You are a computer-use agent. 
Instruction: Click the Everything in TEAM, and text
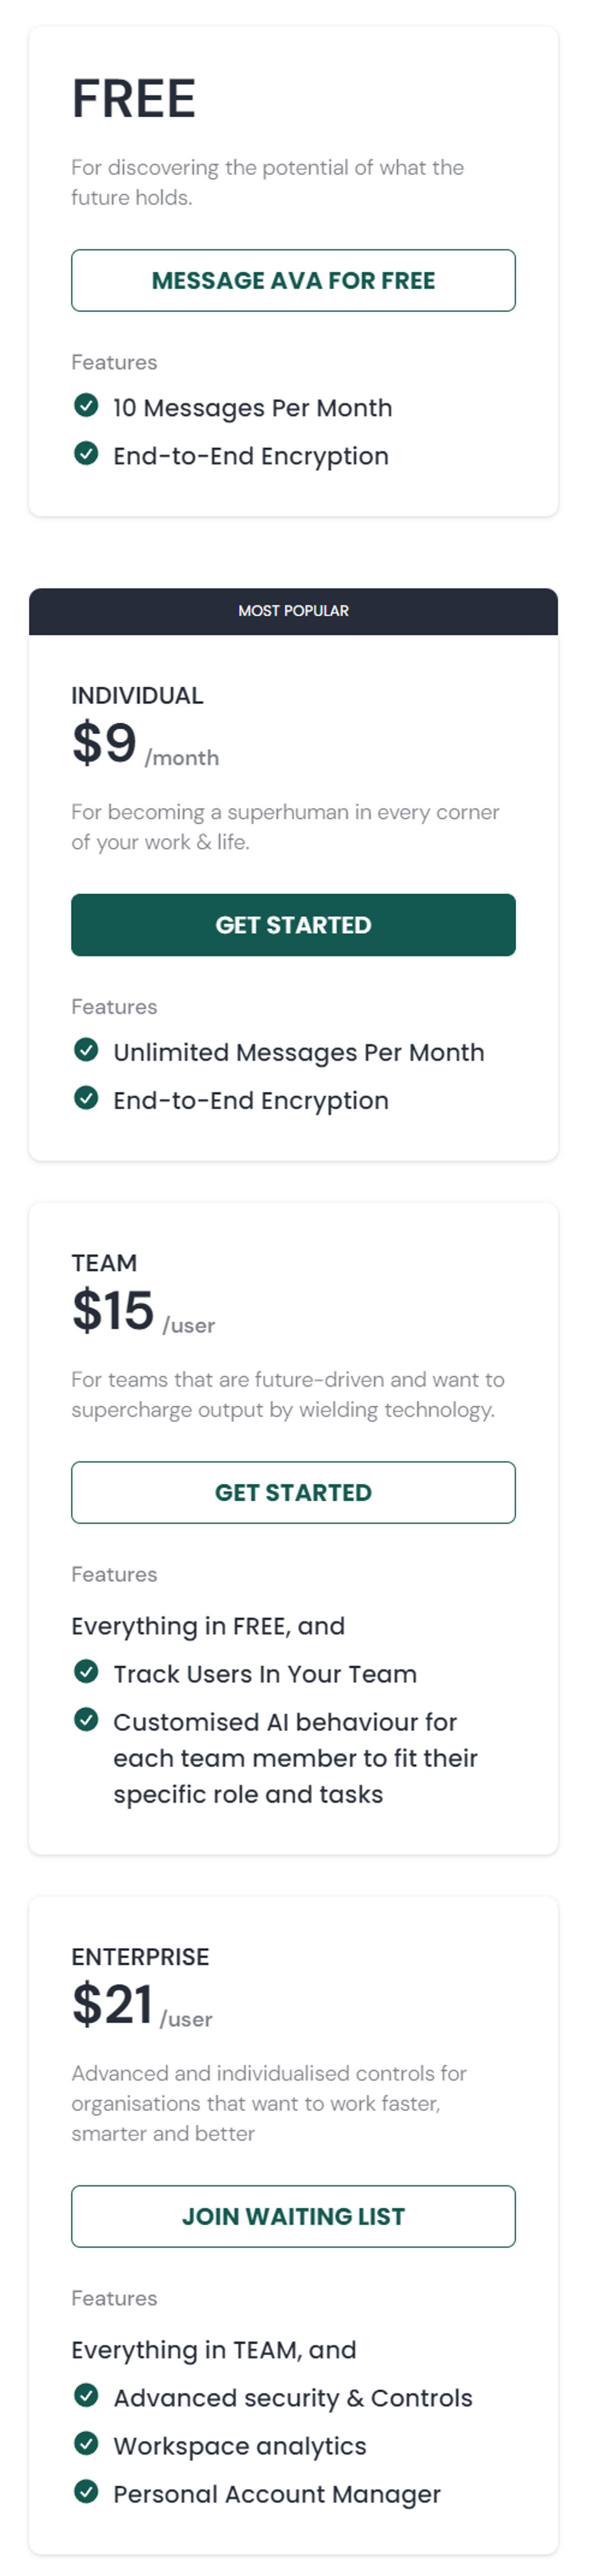(x=213, y=2350)
